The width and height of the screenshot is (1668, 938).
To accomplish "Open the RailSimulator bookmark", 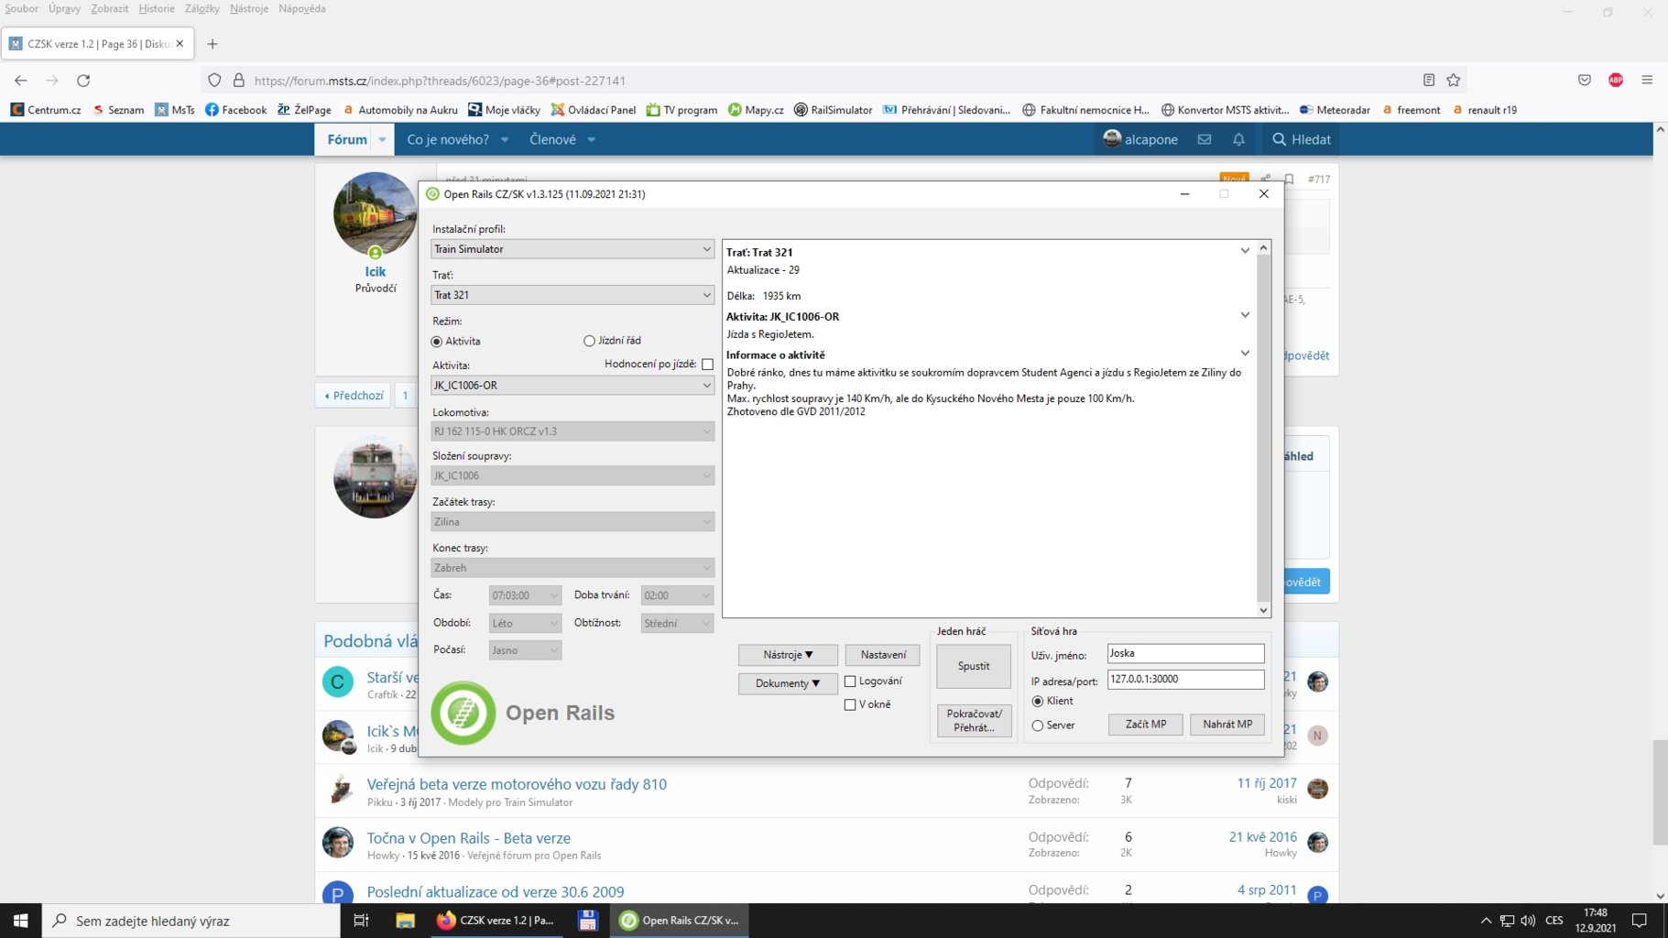I will coord(833,110).
